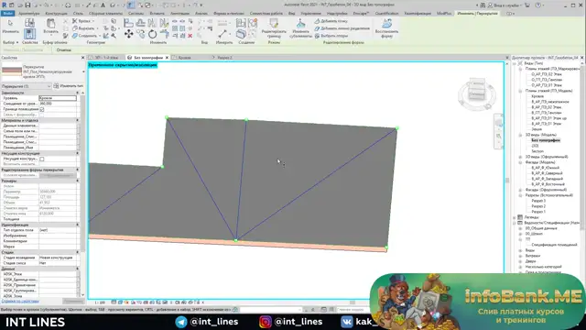Open the Floors (1) filter dropdown
Screen dimensions: 586x330
[27, 86]
